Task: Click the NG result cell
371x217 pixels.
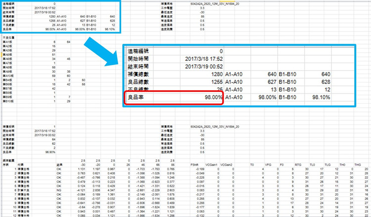Action: (x=58, y=190)
